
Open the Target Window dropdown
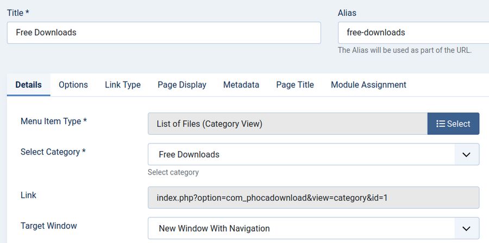coord(302,228)
